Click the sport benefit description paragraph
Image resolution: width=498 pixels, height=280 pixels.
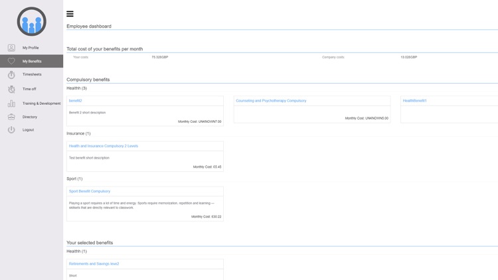click(x=141, y=206)
